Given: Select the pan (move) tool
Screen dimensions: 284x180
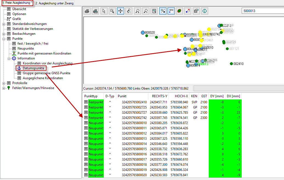Looking at the screenshot, I should [120, 11].
